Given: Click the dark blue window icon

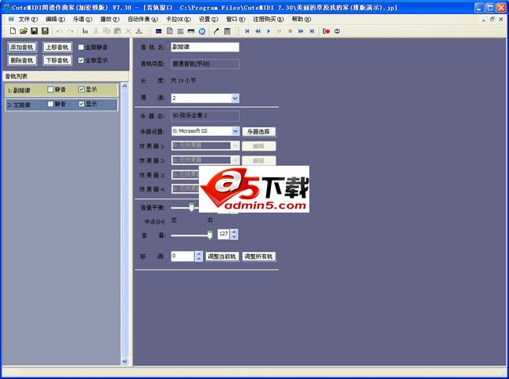Looking at the screenshot, I should (x=159, y=31).
